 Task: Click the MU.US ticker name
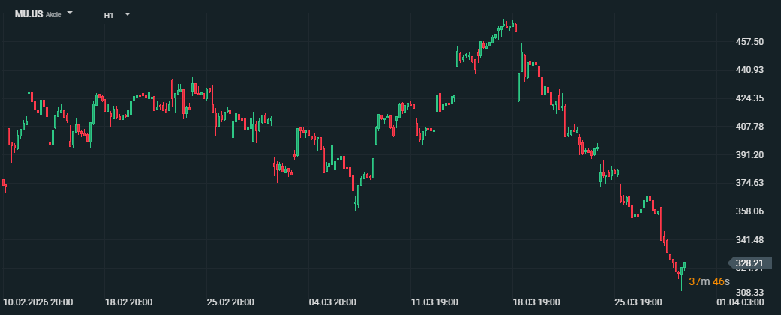(29, 14)
